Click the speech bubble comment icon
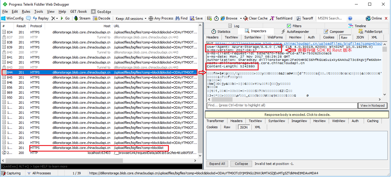The image size is (391, 177). pos(28,18)
